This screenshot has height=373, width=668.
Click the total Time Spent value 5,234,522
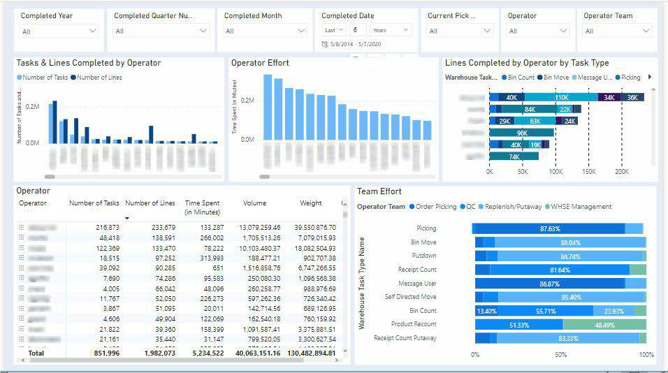click(208, 353)
